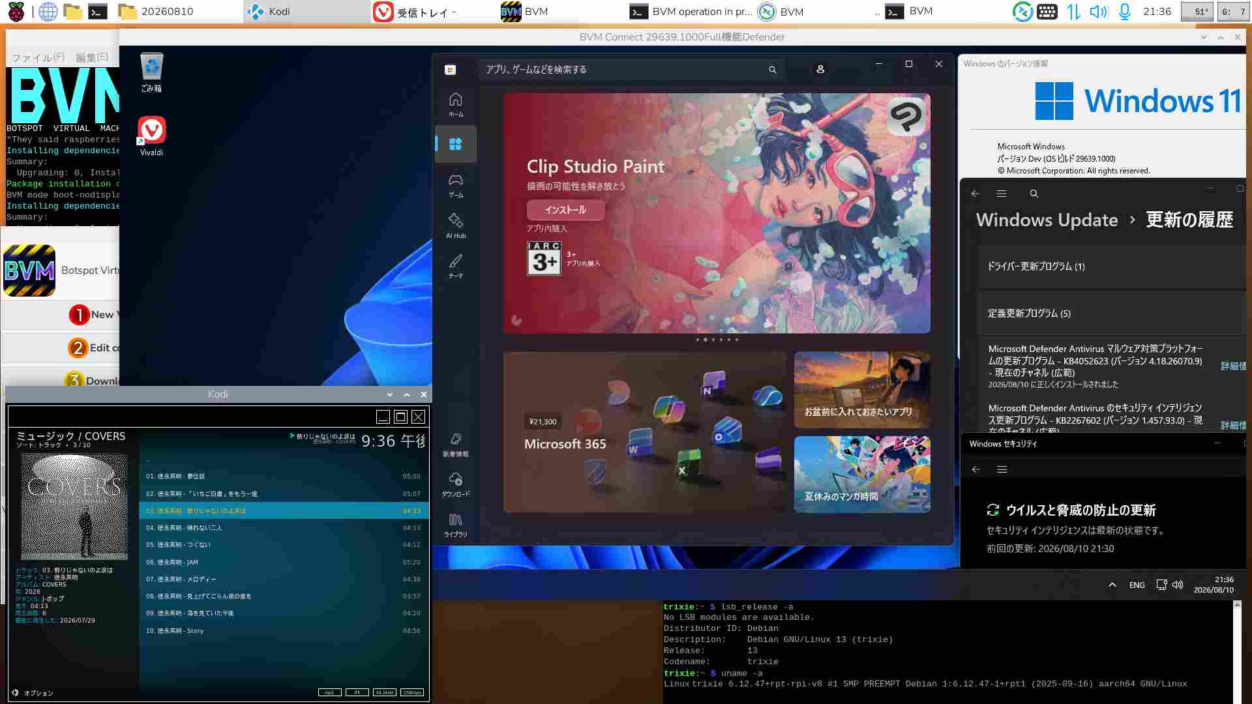
Task: Show hidden icons in Windows tray
Action: [1112, 585]
